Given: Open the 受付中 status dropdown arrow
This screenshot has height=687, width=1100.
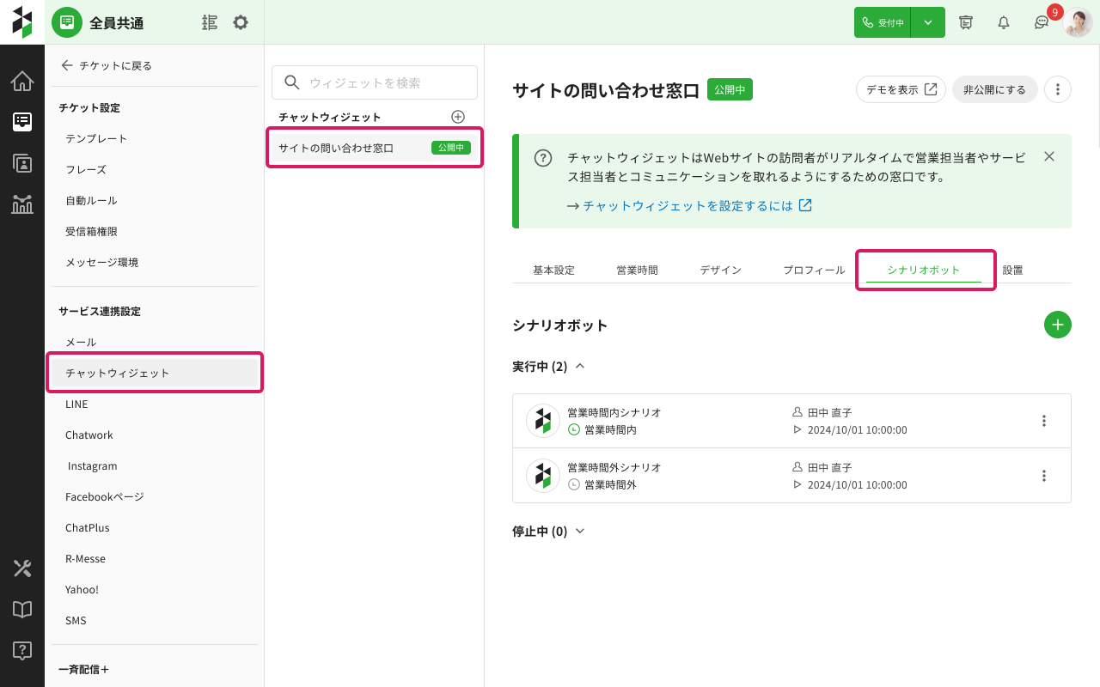Looking at the screenshot, I should pos(927,22).
